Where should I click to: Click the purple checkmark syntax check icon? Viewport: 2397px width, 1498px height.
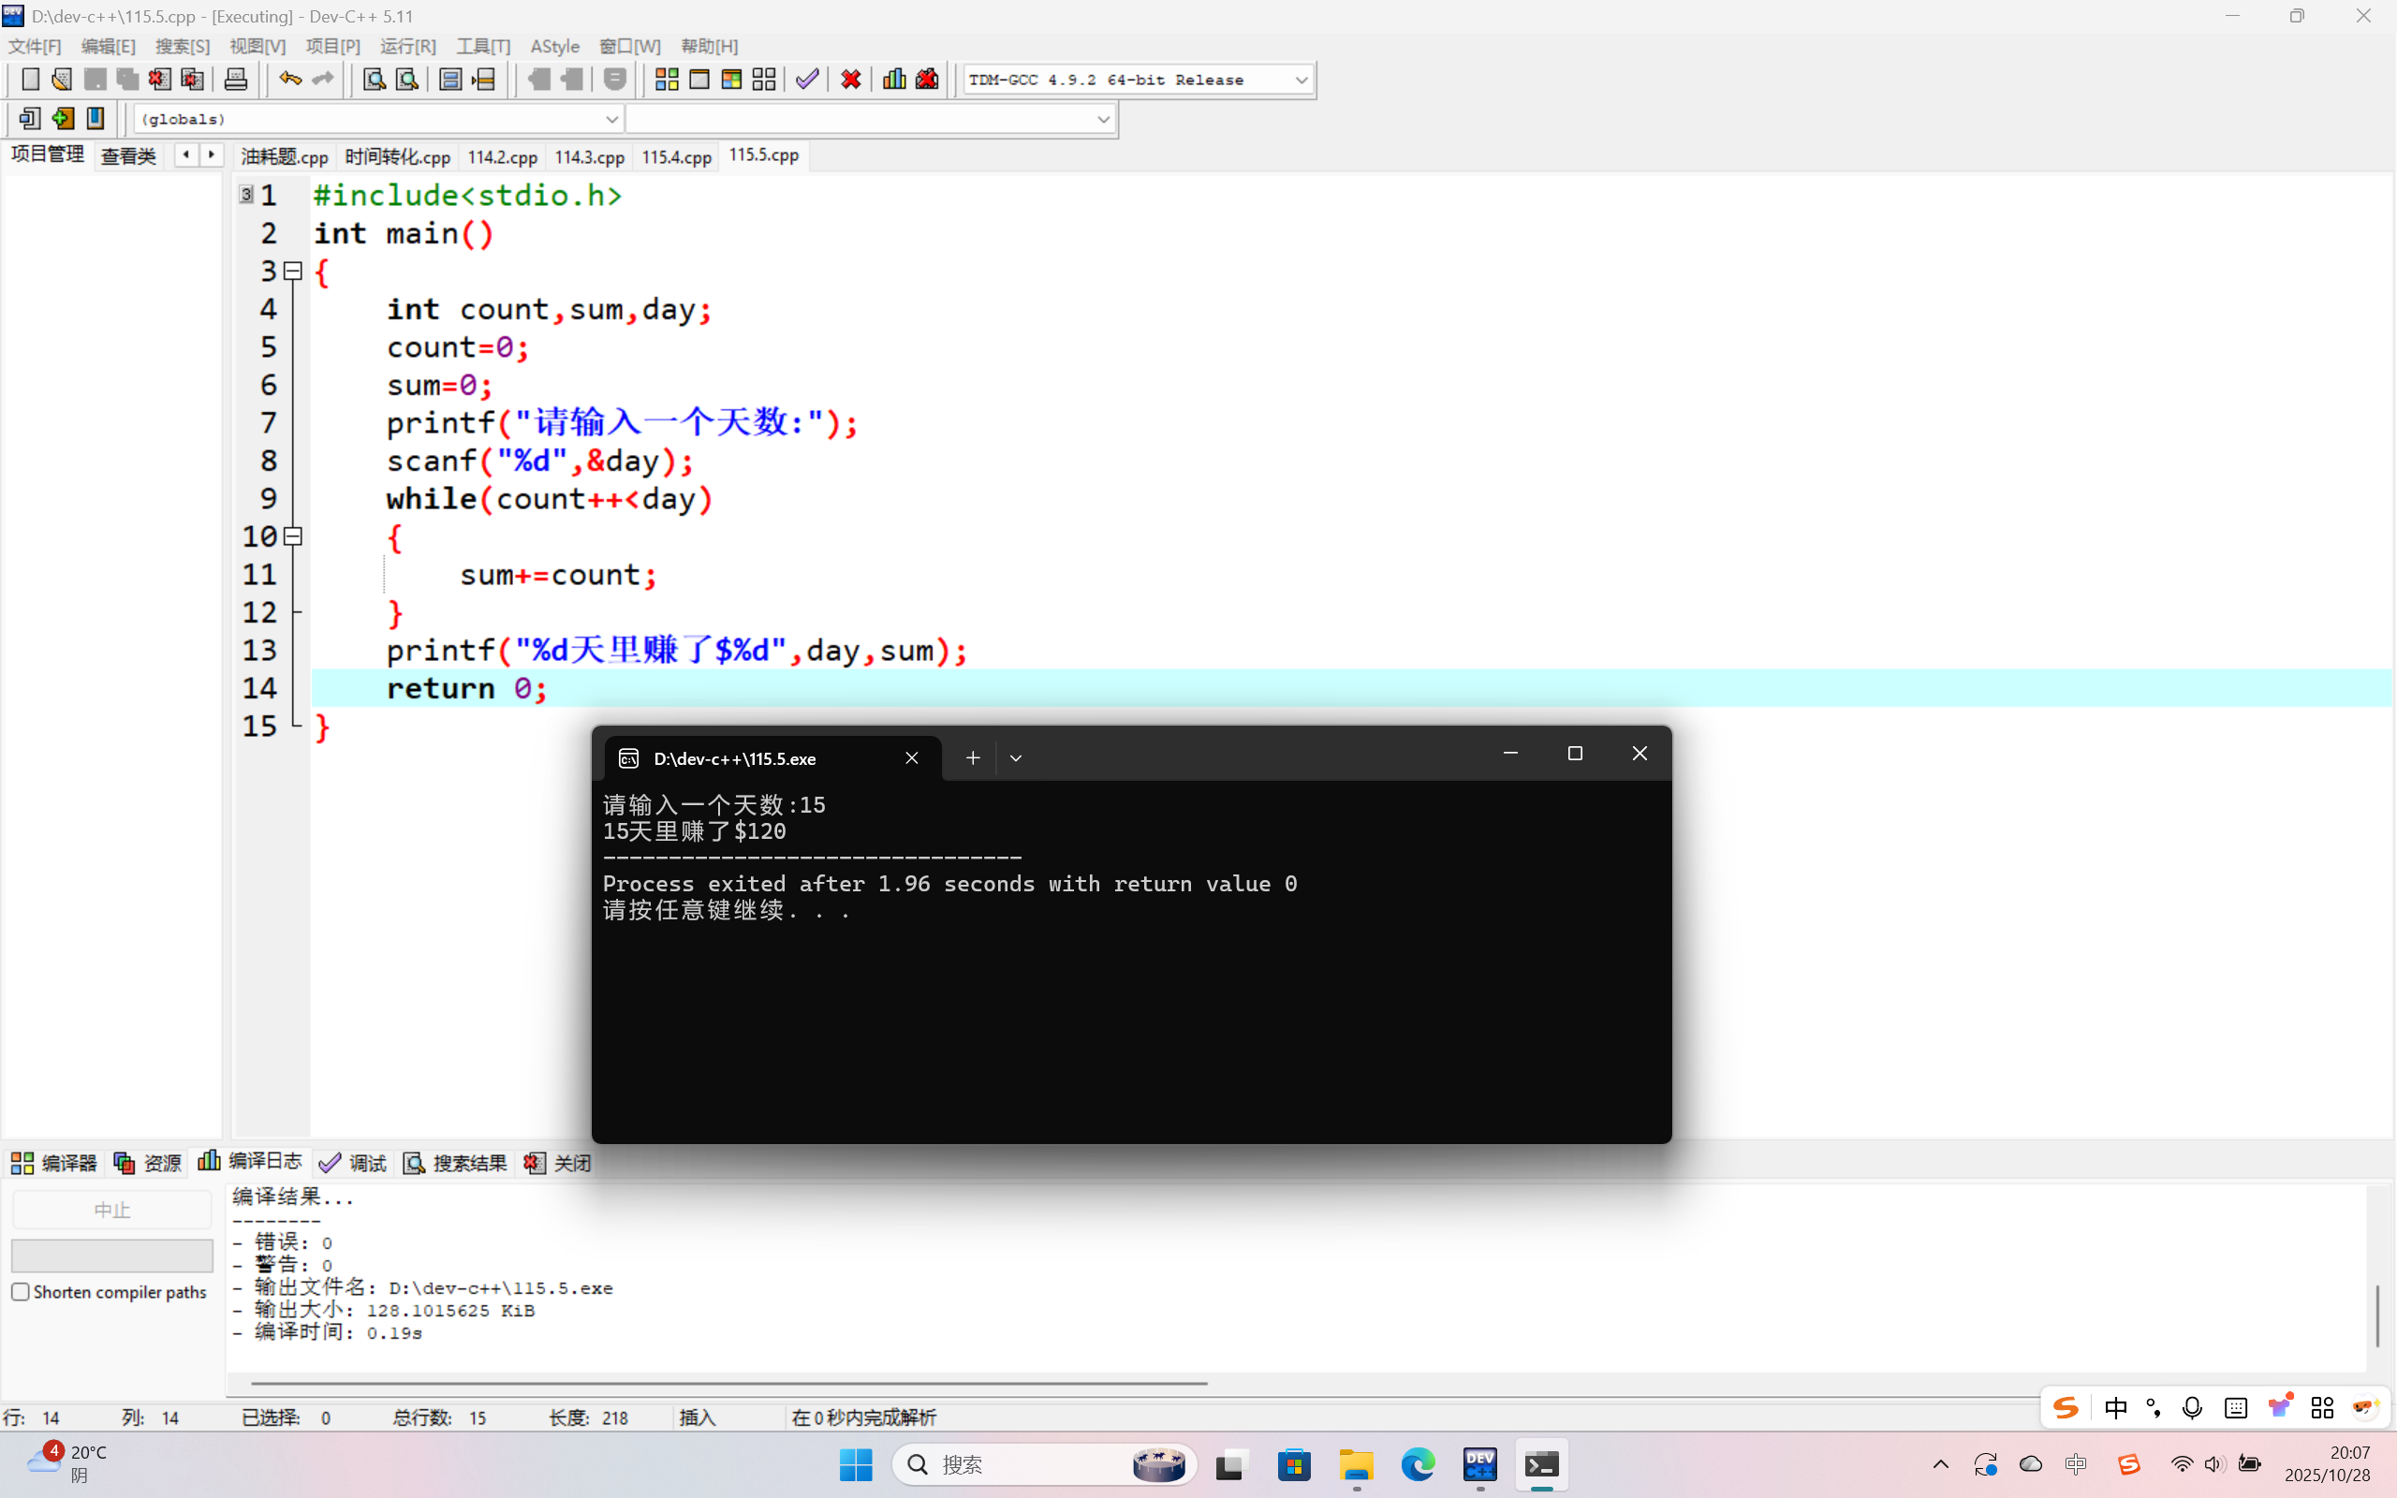807,80
